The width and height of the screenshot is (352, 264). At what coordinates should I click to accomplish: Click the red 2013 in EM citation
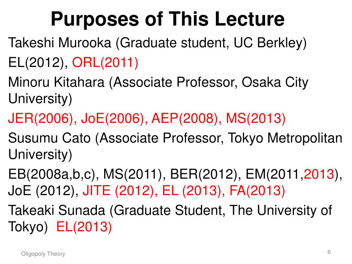(319, 174)
